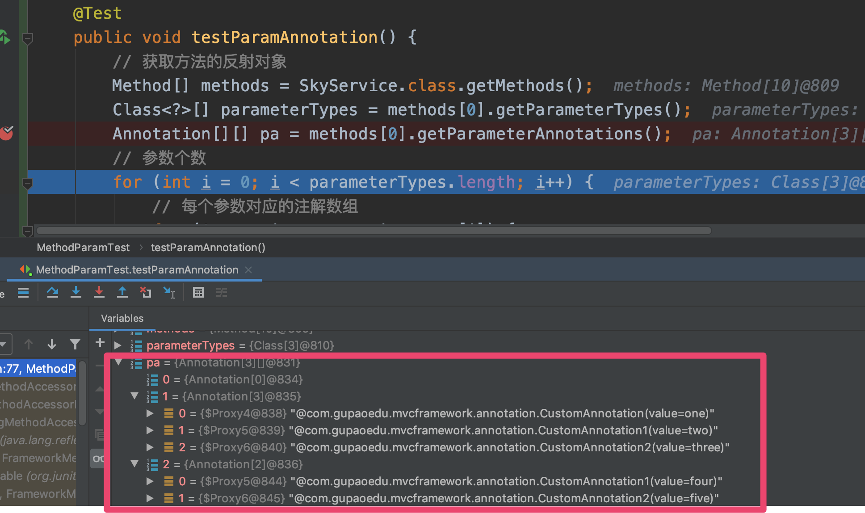Select the MethodParamTest.testParamAnnotation debug tab
The width and height of the screenshot is (865, 513).
tap(137, 270)
